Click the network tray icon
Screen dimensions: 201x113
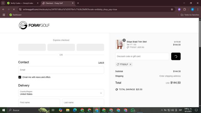169,110
